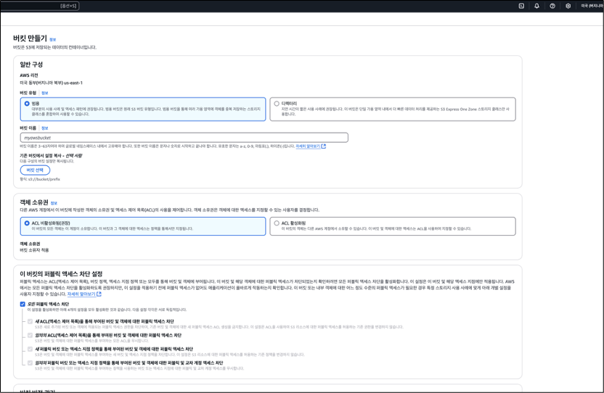Click 기존 버킷에서 설정 복사 label
604x393 pixels.
tap(51, 155)
